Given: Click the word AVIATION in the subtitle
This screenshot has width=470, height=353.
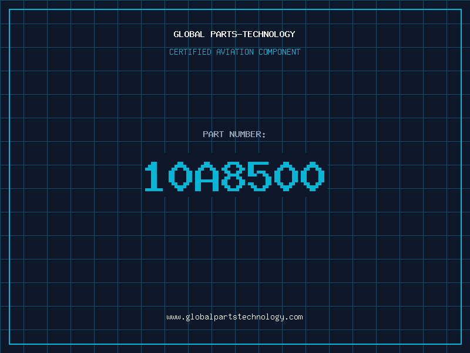Looking at the screenshot, I should [235, 52].
